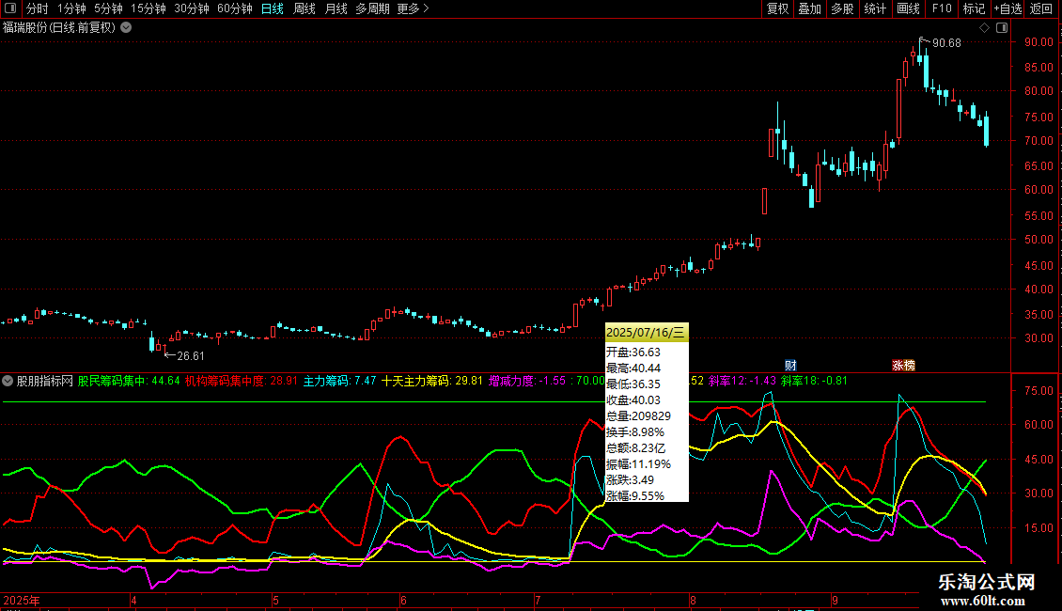1062x611 pixels.
Task: Click the diamond icon near price axis
Action: pos(984,28)
